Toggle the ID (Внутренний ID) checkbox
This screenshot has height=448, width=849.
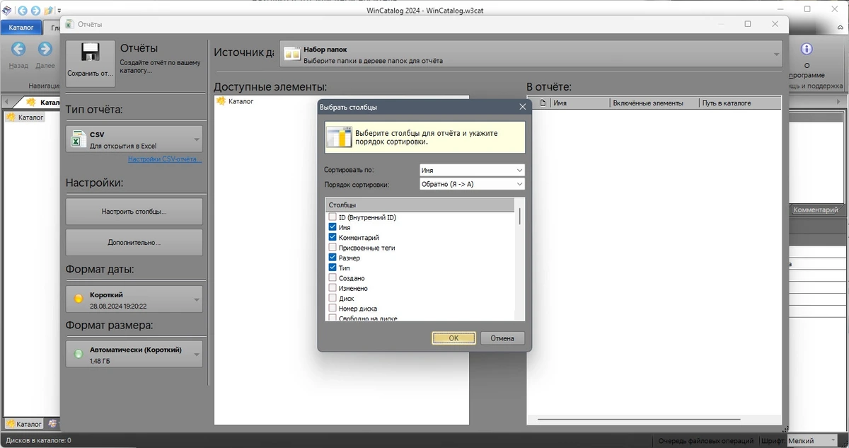coord(333,217)
